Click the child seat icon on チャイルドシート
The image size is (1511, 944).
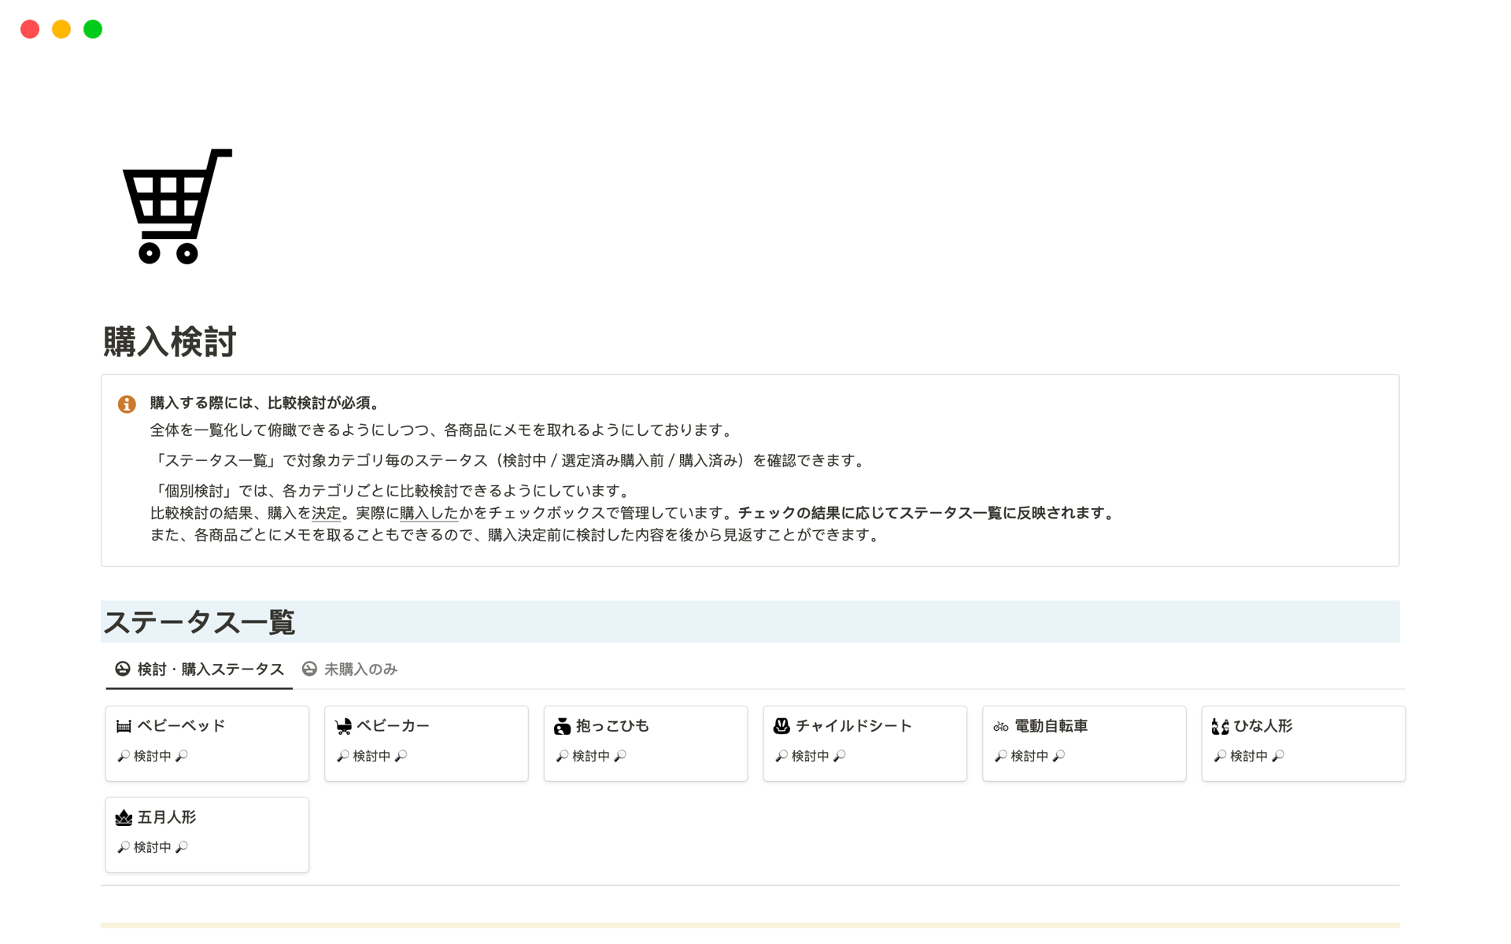(781, 726)
